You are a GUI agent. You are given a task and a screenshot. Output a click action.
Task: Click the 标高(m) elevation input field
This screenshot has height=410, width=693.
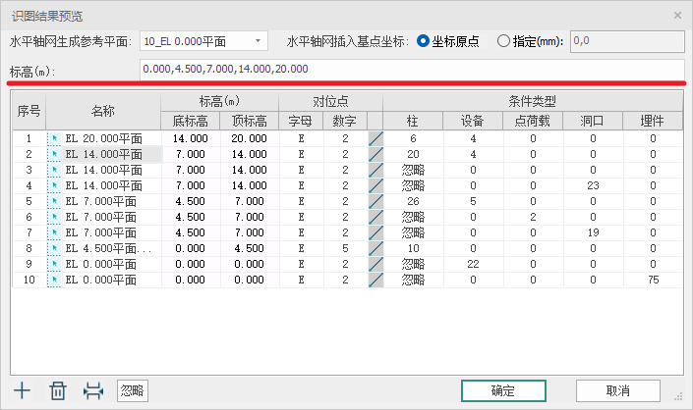click(410, 70)
